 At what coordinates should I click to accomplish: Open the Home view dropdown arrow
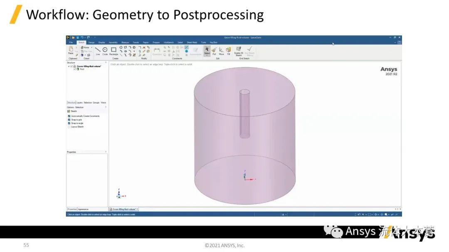pos(91,47)
